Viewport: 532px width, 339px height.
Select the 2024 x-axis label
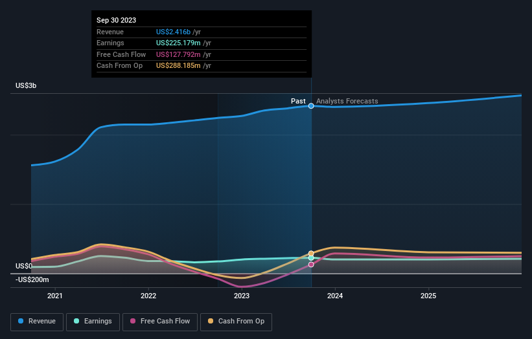tap(335, 296)
